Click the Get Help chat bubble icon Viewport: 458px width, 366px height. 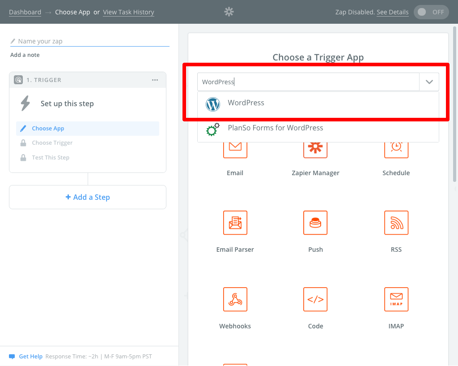coord(12,356)
